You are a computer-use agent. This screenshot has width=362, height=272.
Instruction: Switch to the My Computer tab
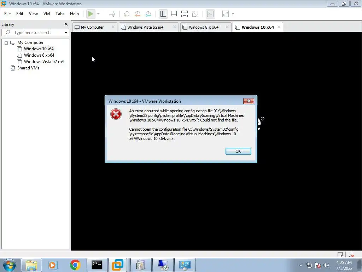[92, 27]
